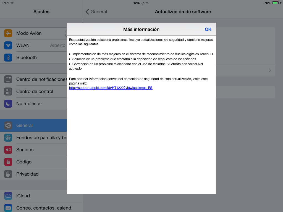The image size is (283, 212).
Task: Select the WLAN wifi icon
Action: (8, 46)
